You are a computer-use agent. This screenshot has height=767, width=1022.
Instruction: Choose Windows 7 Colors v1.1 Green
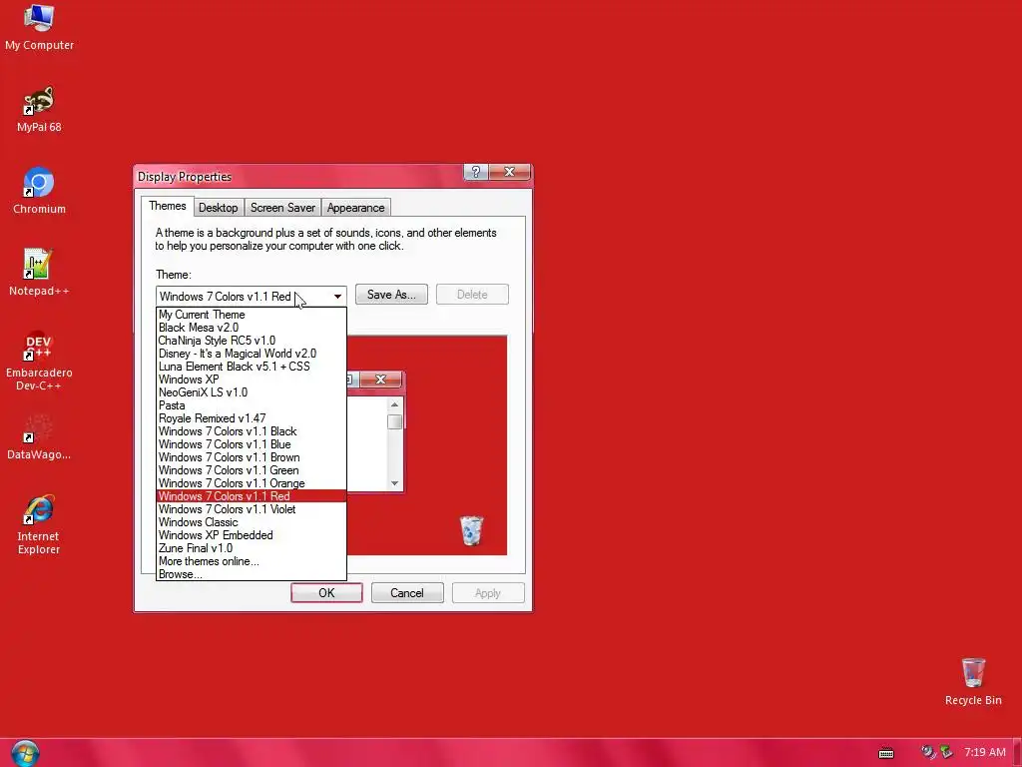tap(252, 471)
